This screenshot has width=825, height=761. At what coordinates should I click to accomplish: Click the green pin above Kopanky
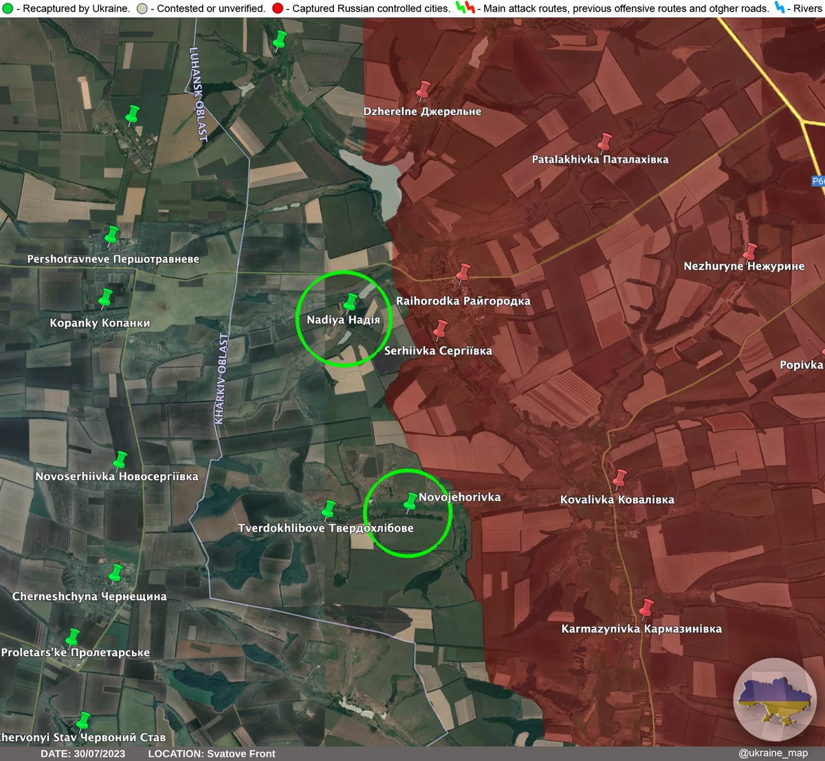105,298
